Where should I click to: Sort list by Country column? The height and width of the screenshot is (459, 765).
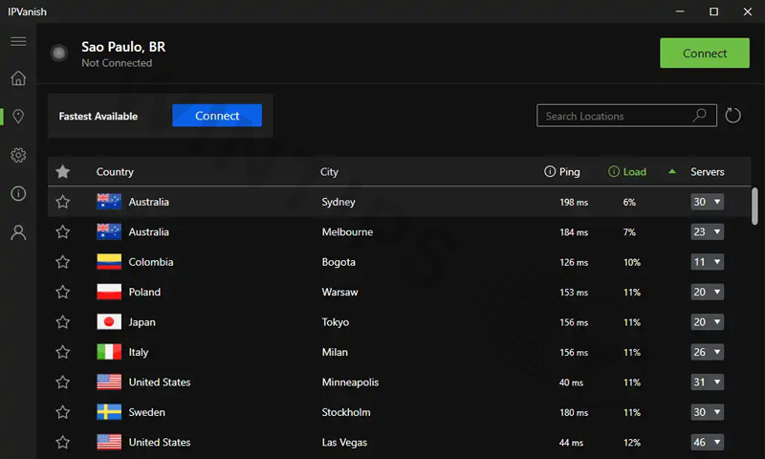pos(115,172)
